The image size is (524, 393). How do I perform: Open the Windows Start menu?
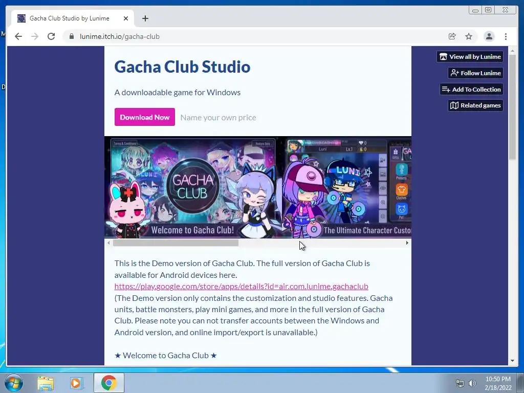14,383
